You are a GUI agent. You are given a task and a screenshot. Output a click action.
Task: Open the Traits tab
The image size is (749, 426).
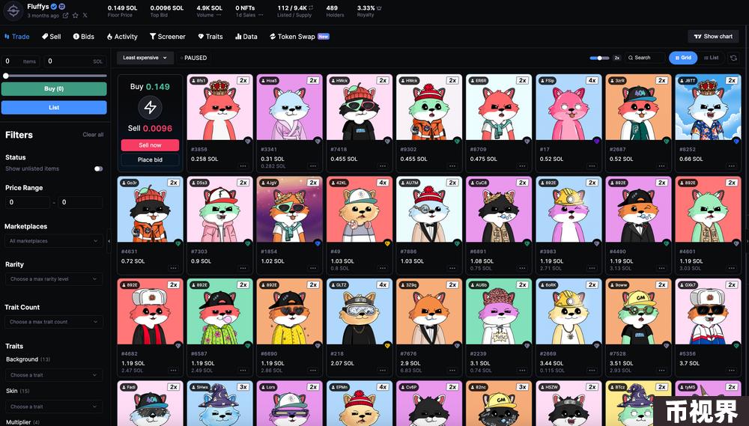(x=210, y=36)
